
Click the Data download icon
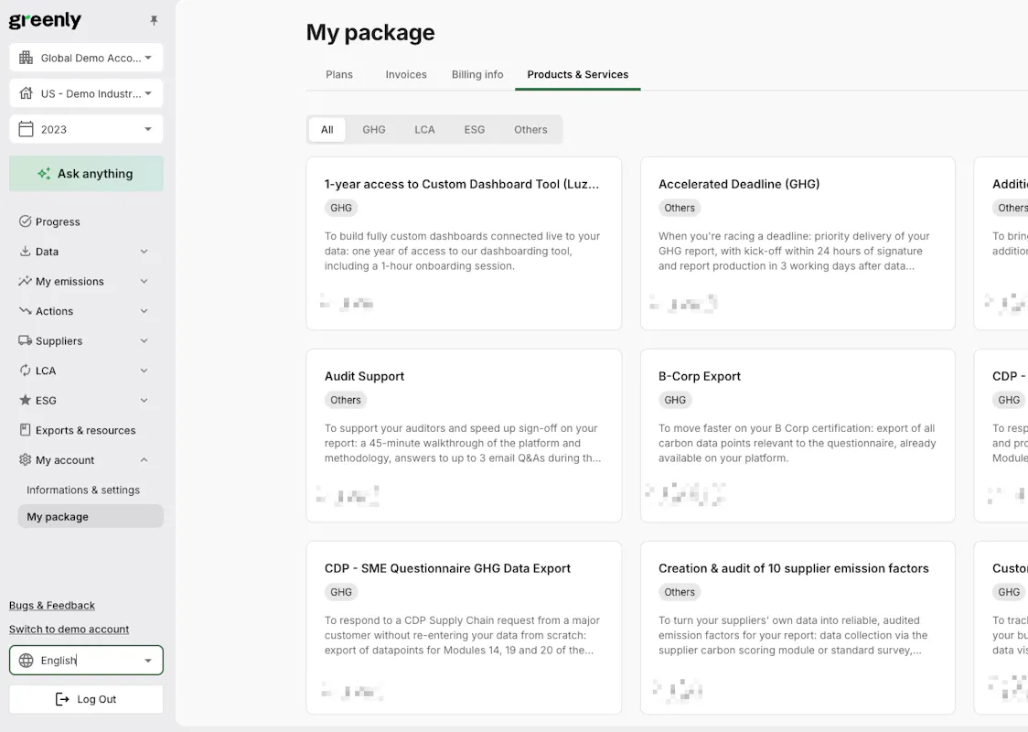click(x=25, y=252)
